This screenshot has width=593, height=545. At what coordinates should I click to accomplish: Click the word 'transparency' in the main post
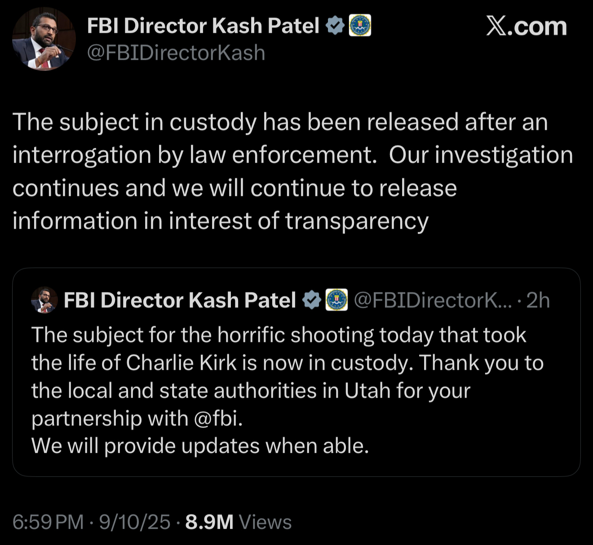pyautogui.click(x=357, y=221)
